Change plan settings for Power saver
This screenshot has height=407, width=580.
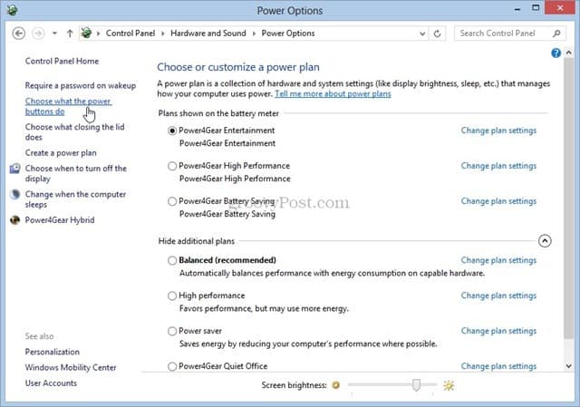pyautogui.click(x=498, y=331)
